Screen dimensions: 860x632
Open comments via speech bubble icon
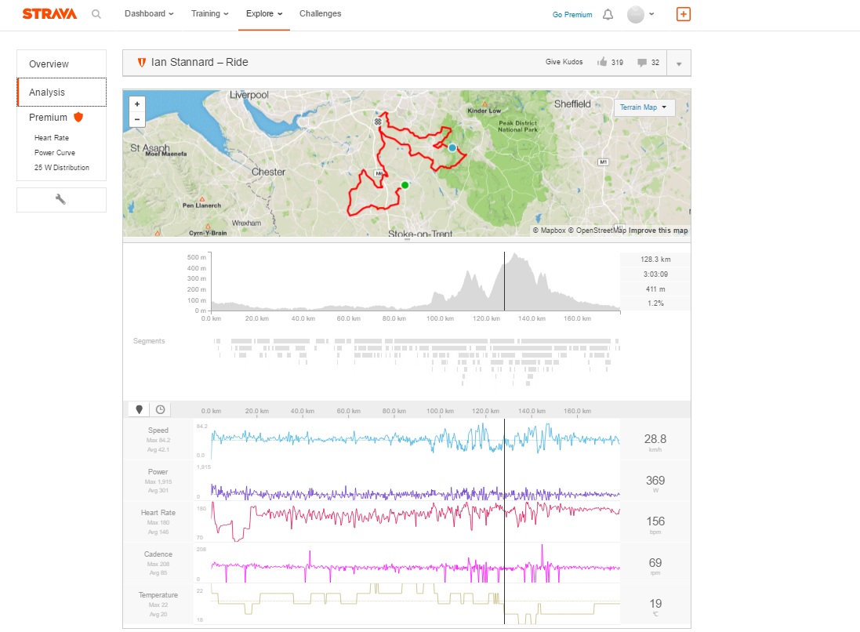pos(642,63)
